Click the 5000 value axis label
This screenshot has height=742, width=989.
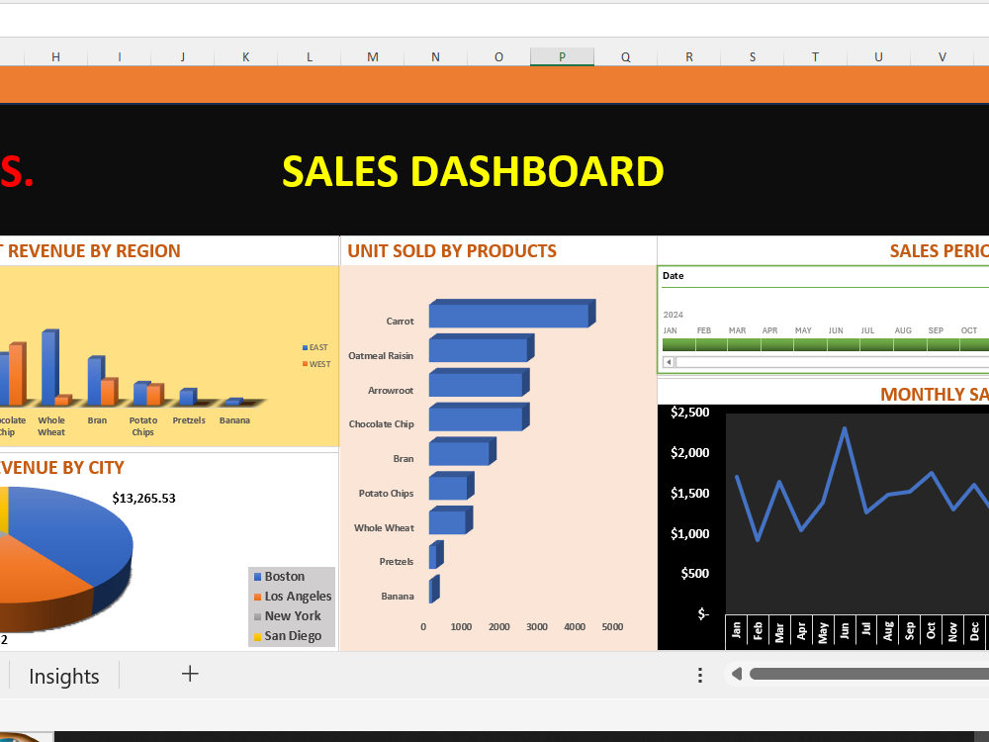point(612,627)
